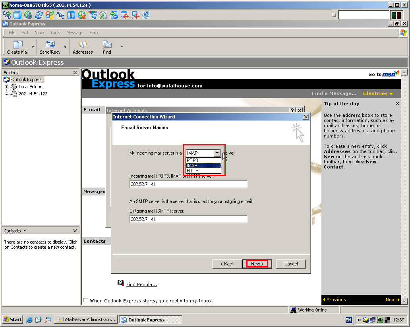
Task: Show the Previous tip of the day
Action: point(335,300)
